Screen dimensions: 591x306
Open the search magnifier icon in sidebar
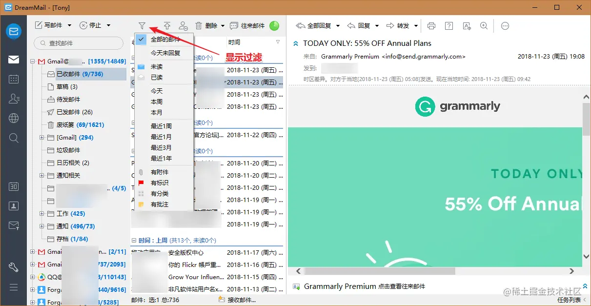pyautogui.click(x=14, y=138)
